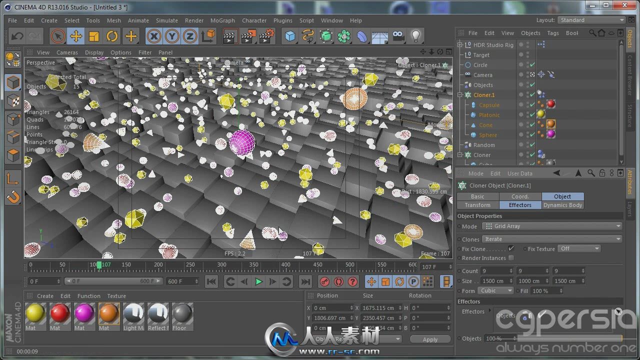Viewport: 640px width, 360px height.
Task: Open the Material manager Create menu
Action: [x=45, y=296]
